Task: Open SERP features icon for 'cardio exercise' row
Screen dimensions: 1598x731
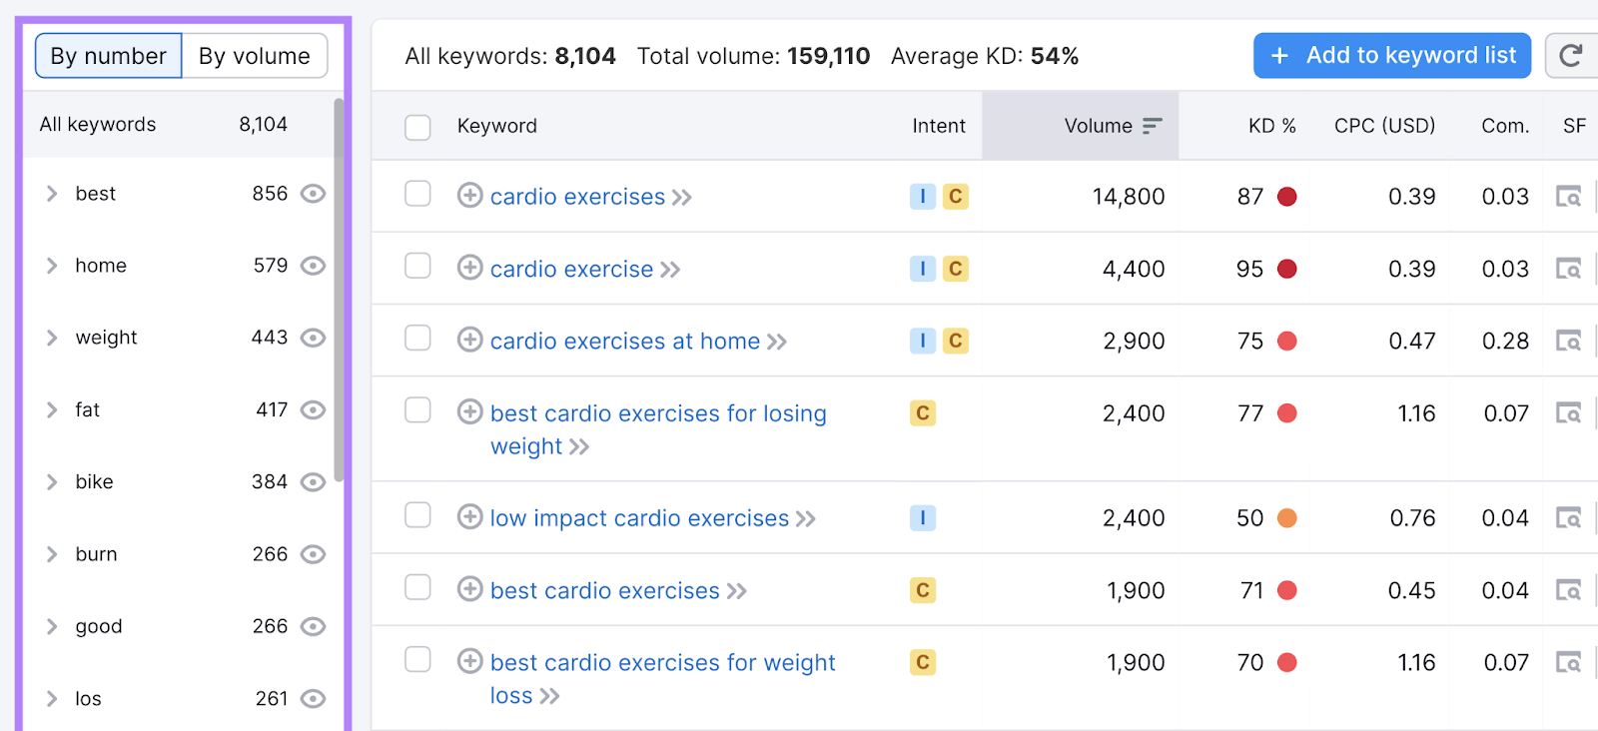Action: 1568,269
